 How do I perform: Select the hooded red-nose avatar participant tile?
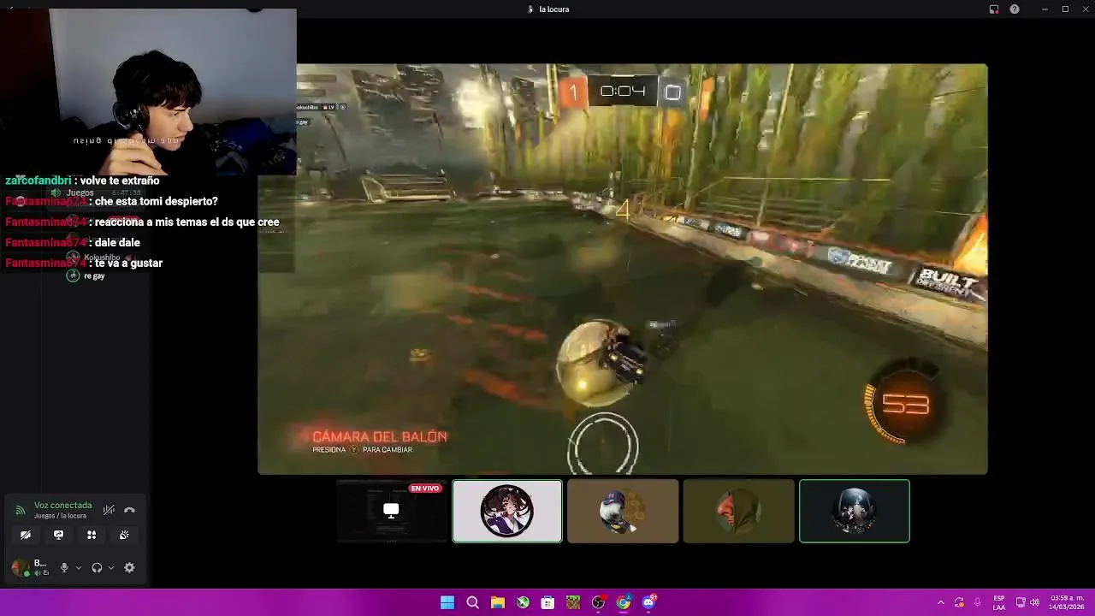click(x=738, y=511)
